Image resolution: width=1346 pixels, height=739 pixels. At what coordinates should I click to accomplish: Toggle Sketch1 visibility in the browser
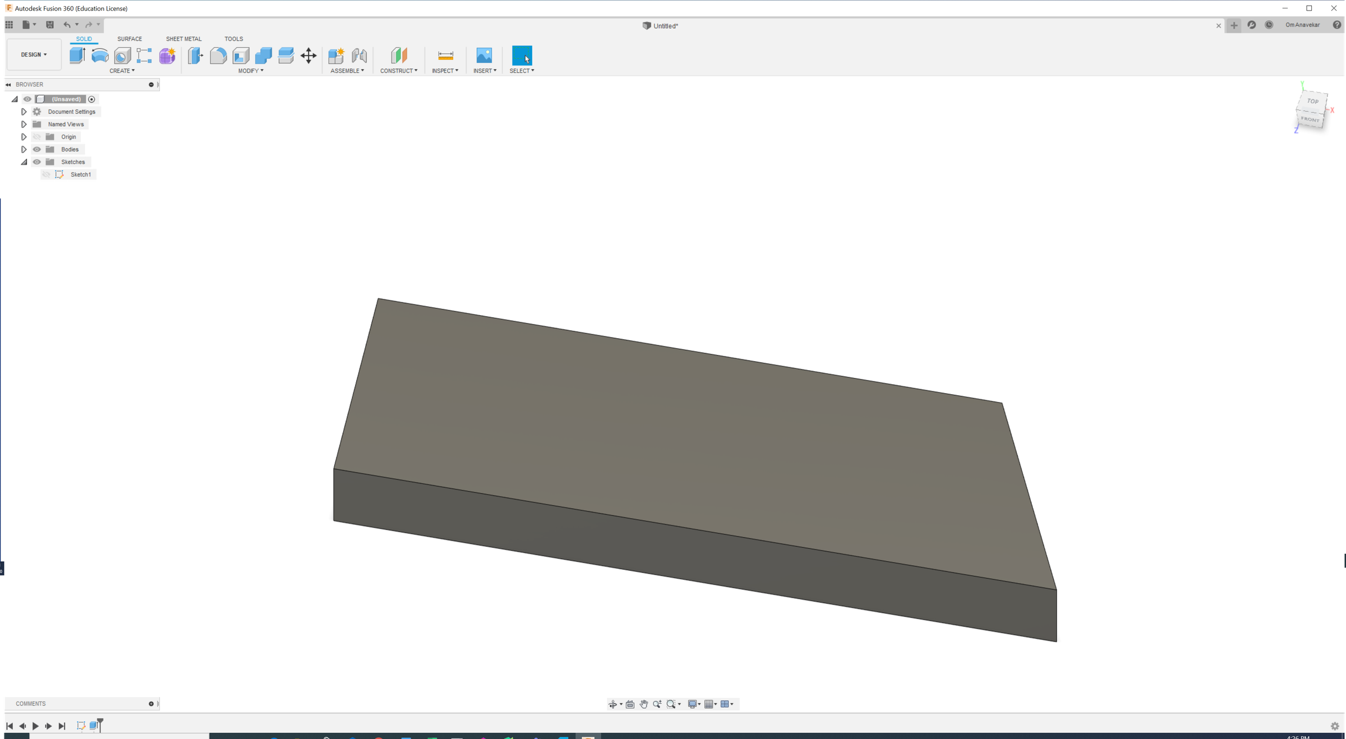pyautogui.click(x=47, y=174)
